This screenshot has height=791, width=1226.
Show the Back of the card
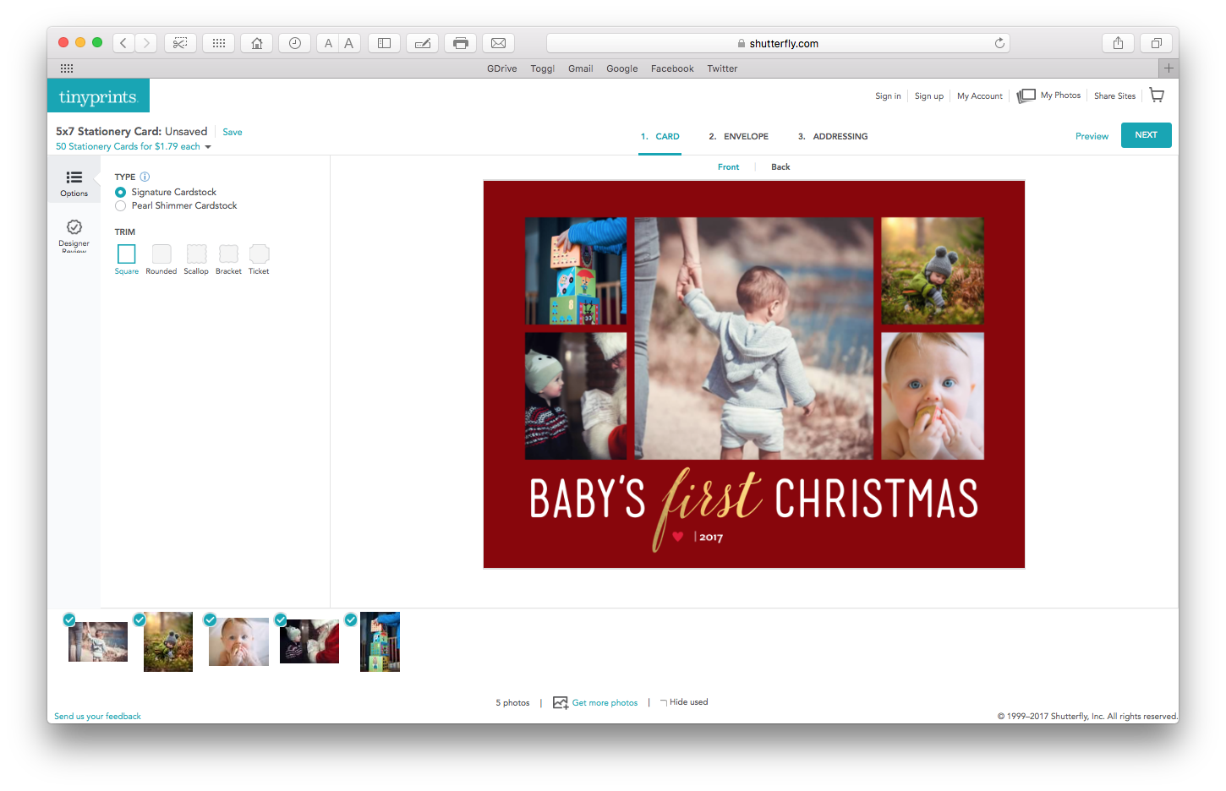coord(780,167)
